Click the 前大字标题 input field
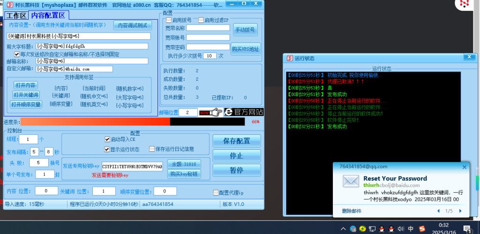This screenshot has width=480, height=234. click(x=92, y=46)
